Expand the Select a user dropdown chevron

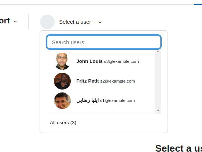[100, 22]
